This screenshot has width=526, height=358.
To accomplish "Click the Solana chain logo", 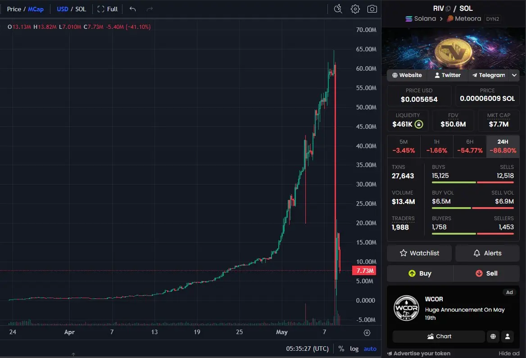I will tap(408, 19).
